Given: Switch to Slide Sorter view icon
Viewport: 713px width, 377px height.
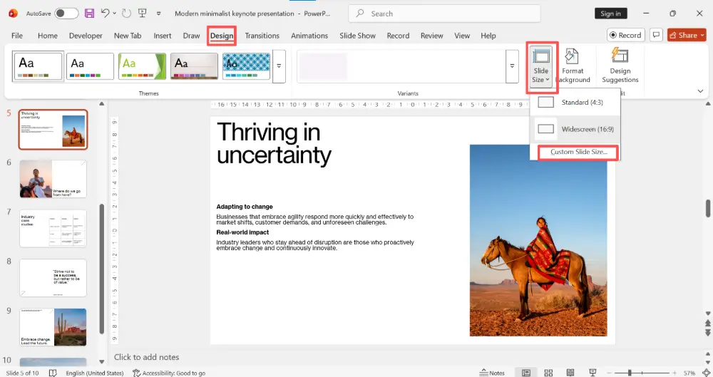Looking at the screenshot, I should tap(548, 373).
